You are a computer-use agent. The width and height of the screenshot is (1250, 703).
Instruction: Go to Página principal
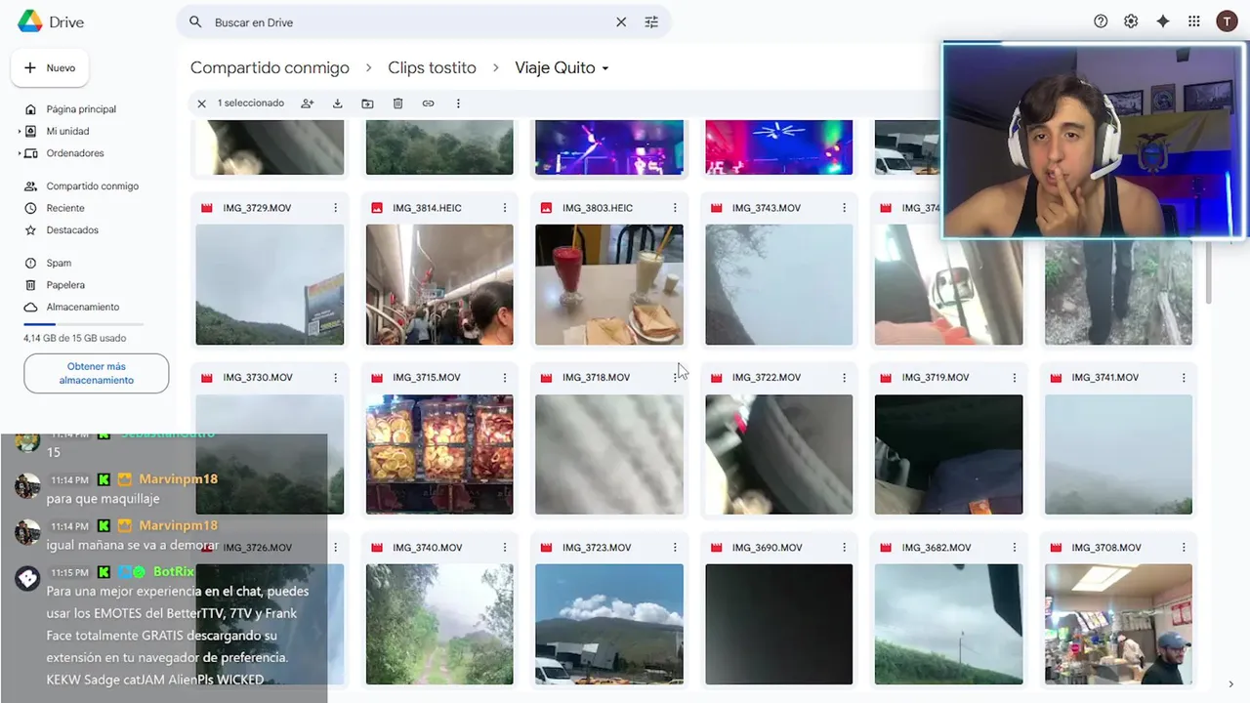click(x=81, y=109)
